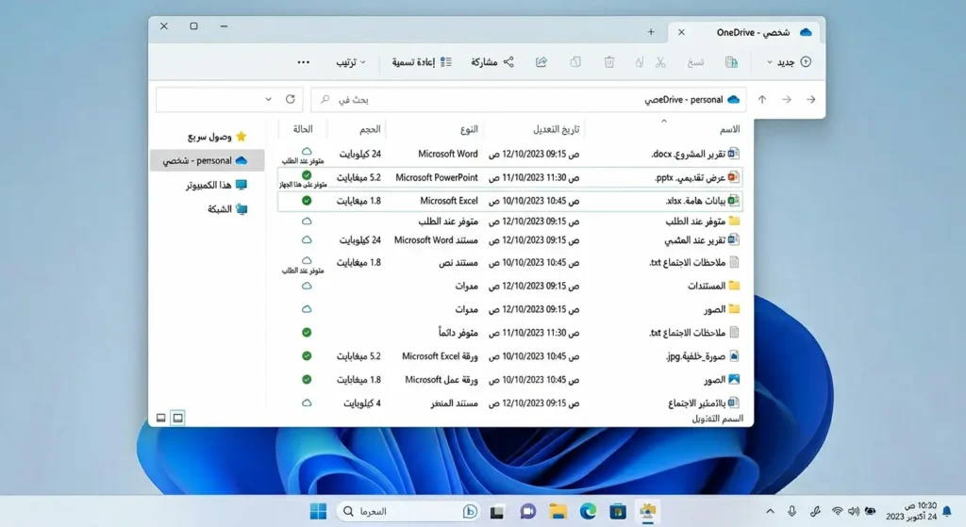Viewport: 966px width, 527px height.
Task: Sort by الحجم column header
Action: (x=370, y=129)
